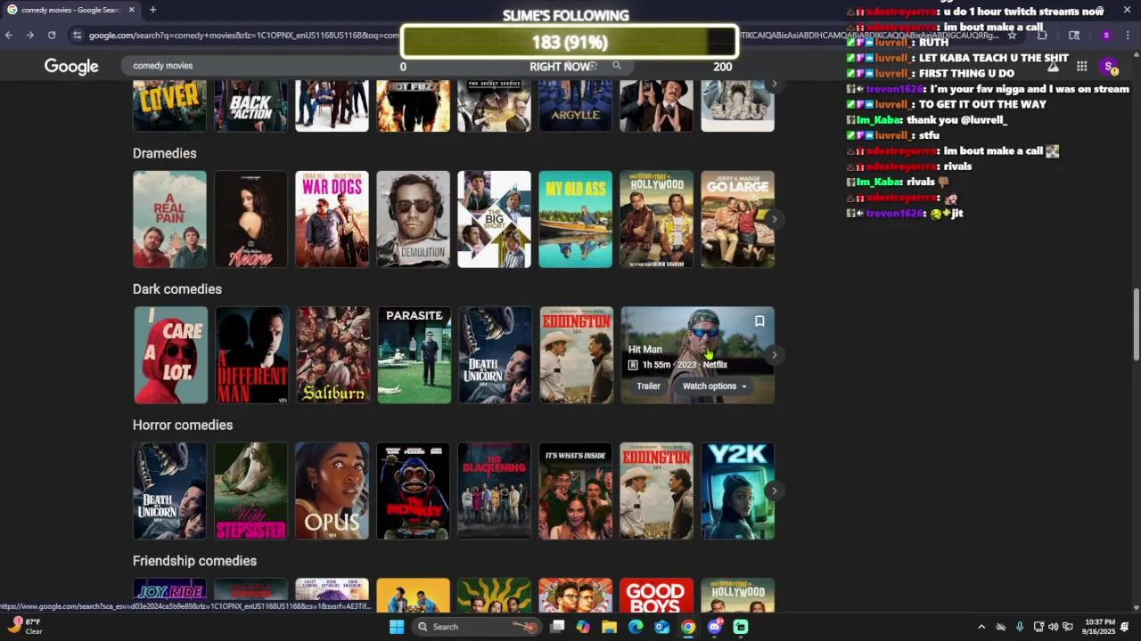Switch to Chrome on taskbar
Screen dimensions: 1141x641
click(688, 627)
